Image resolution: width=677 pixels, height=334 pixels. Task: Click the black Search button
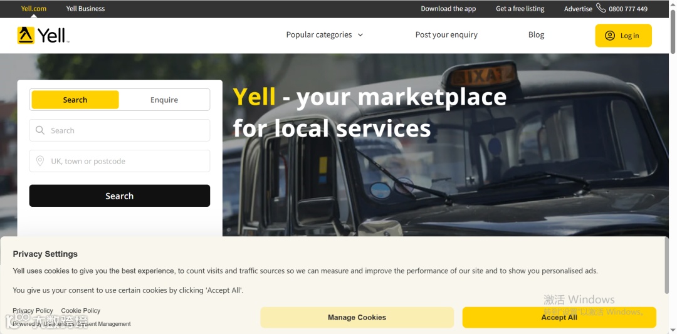tap(120, 196)
